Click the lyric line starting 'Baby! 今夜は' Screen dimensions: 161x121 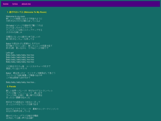pos(23,44)
